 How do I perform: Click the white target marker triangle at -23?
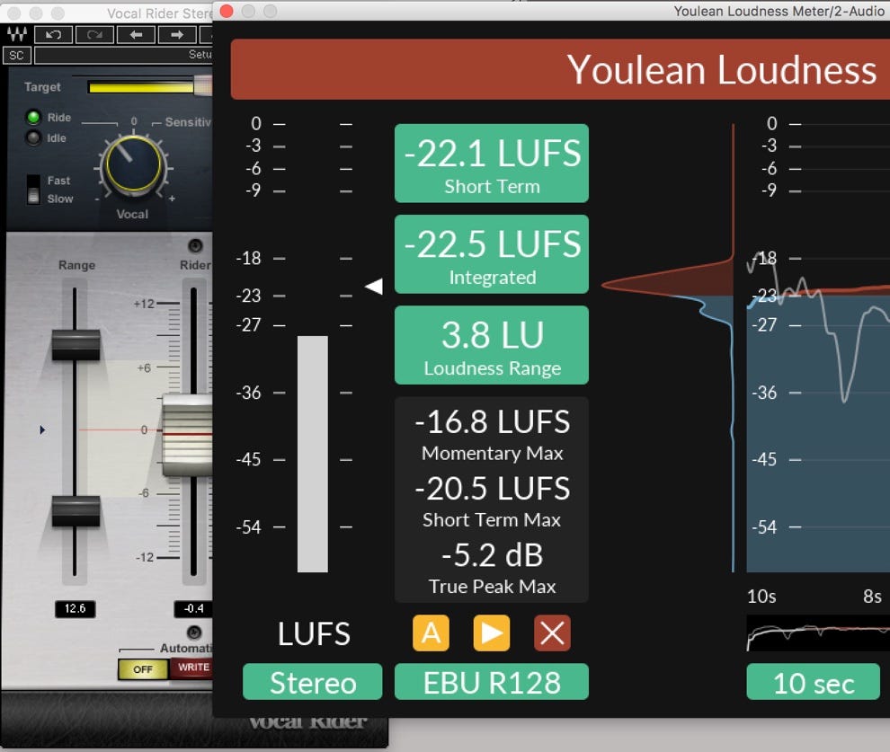[373, 287]
